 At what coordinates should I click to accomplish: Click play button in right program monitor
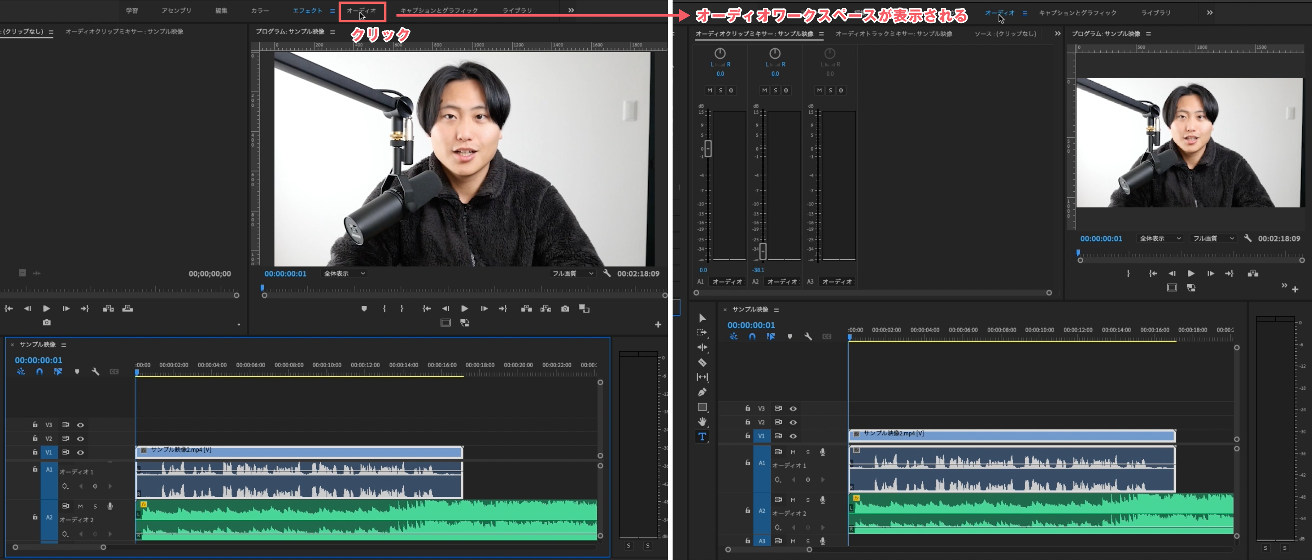tap(1191, 273)
